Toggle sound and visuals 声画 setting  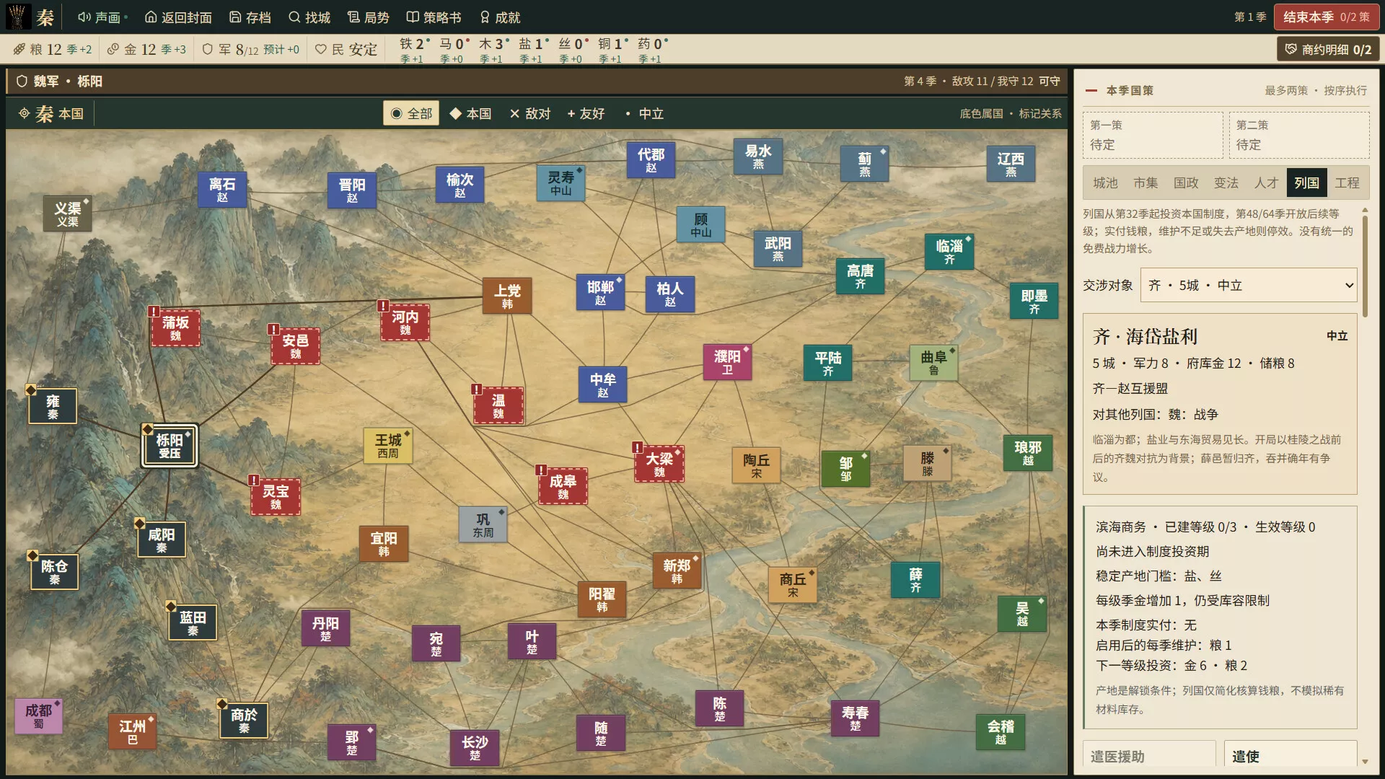click(x=102, y=17)
